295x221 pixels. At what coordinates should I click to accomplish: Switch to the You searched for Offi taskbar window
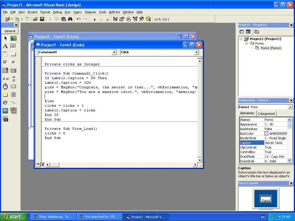pos(100,217)
